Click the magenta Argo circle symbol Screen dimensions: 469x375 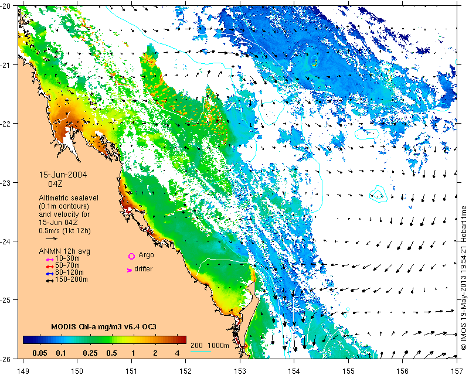[131, 256]
